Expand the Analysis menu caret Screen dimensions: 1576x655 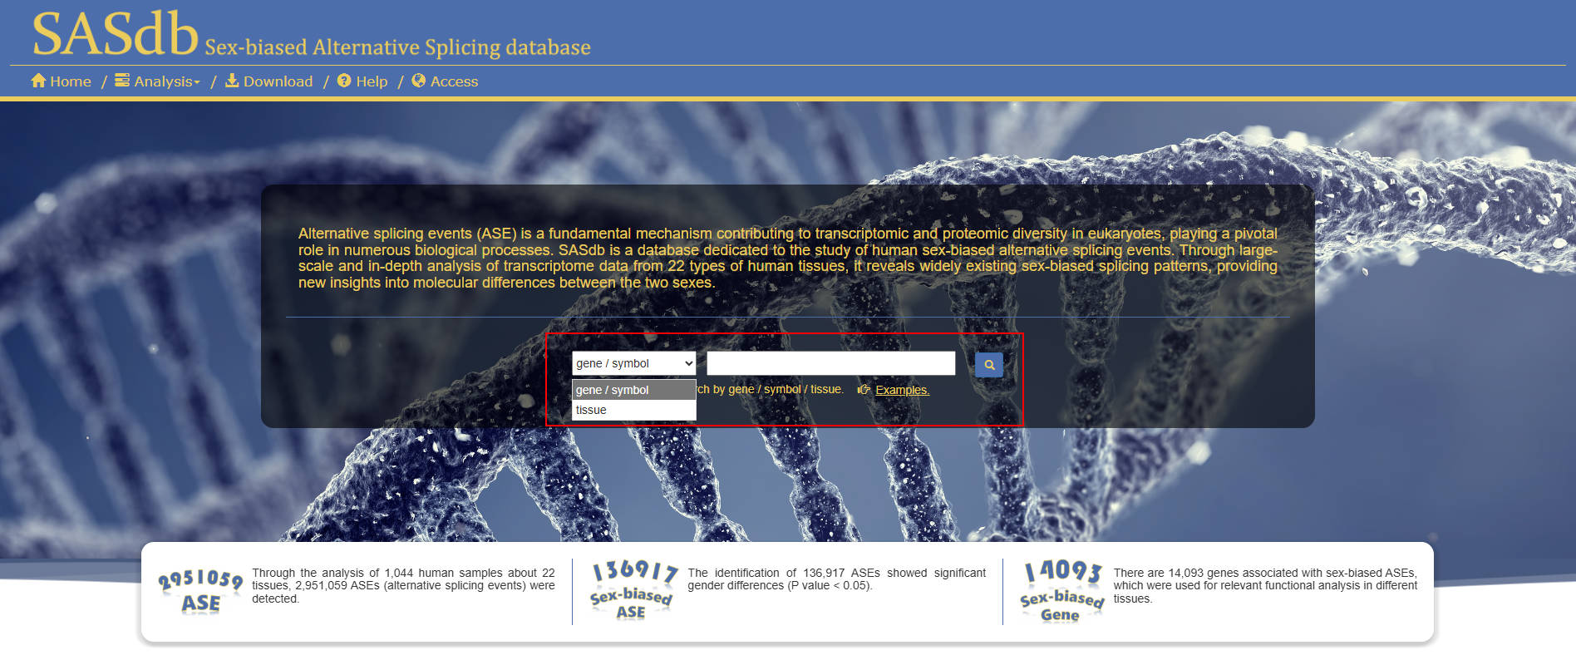[197, 82]
